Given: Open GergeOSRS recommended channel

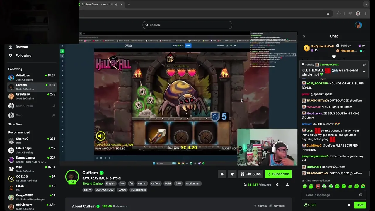Looking at the screenshot, I should [32, 197].
